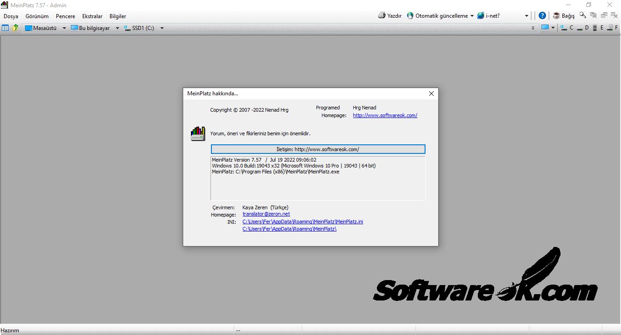Select SSD1 (C:) in the address bar
The height and width of the screenshot is (335, 621).
pos(139,28)
